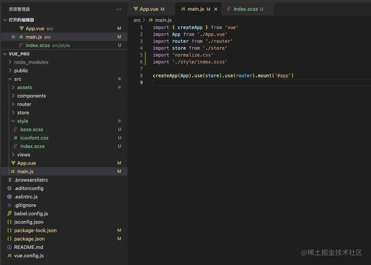This screenshot has width=371, height=265.
Task: Click Vue icon next to App.vue in src tree
Action: click(13, 163)
